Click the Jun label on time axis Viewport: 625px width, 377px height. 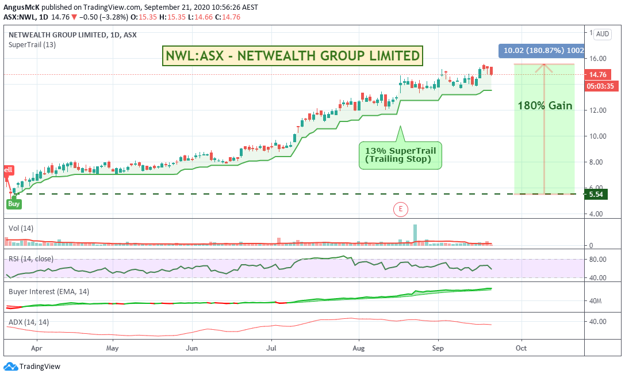click(x=191, y=348)
